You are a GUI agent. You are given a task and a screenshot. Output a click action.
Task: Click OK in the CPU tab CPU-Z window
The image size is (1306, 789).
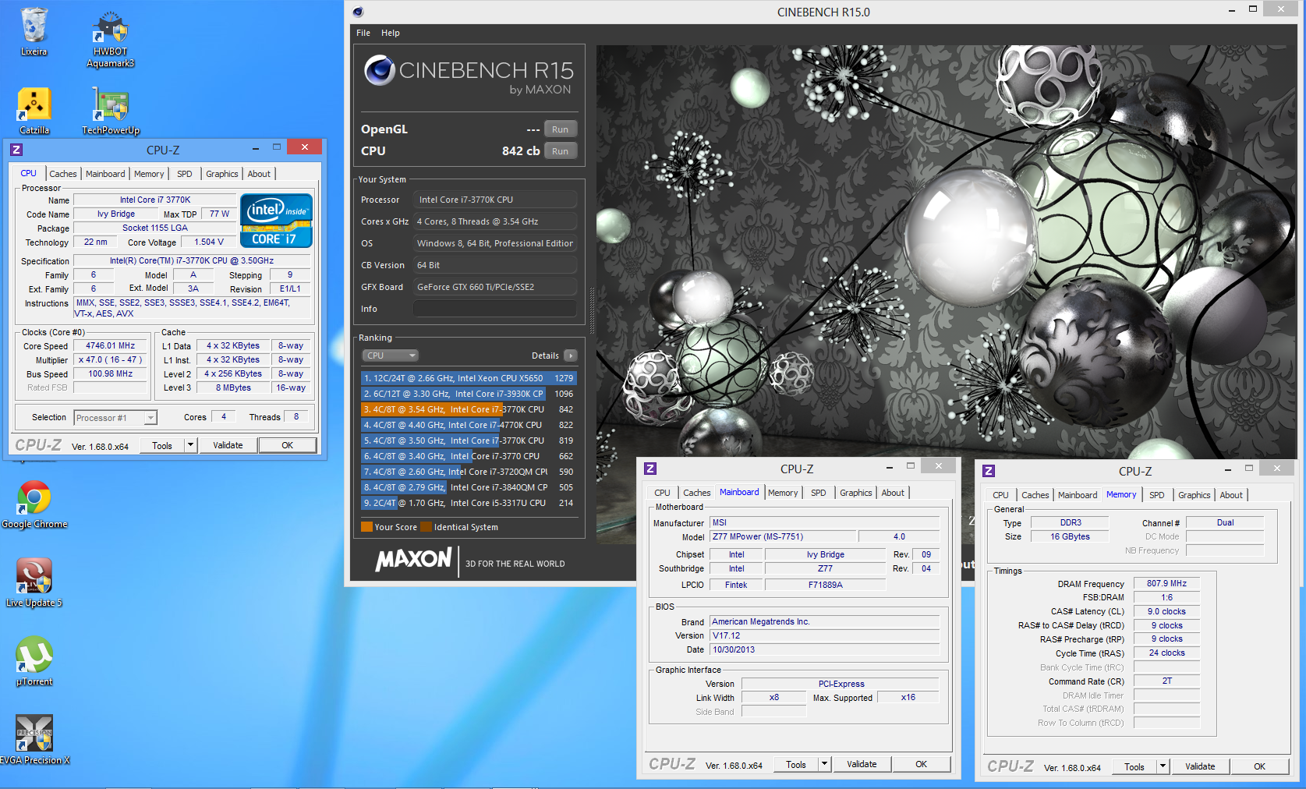288,445
